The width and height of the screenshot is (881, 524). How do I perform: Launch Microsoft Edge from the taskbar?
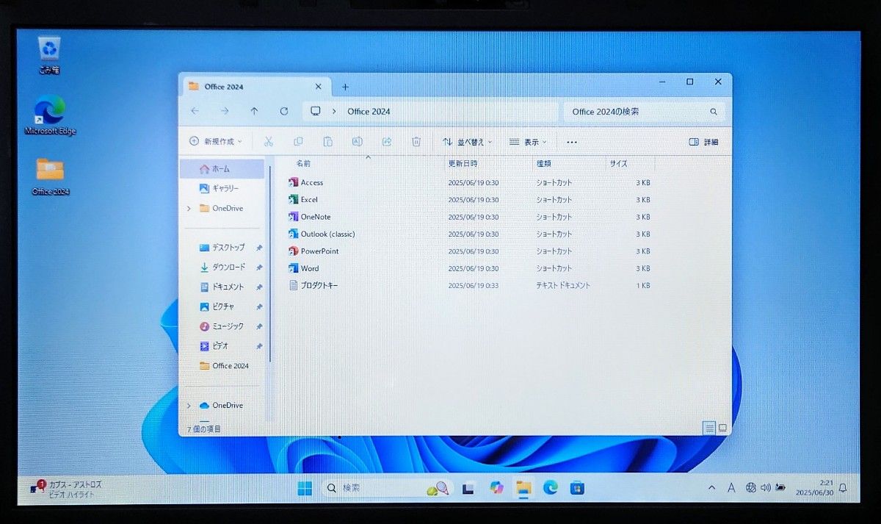550,487
